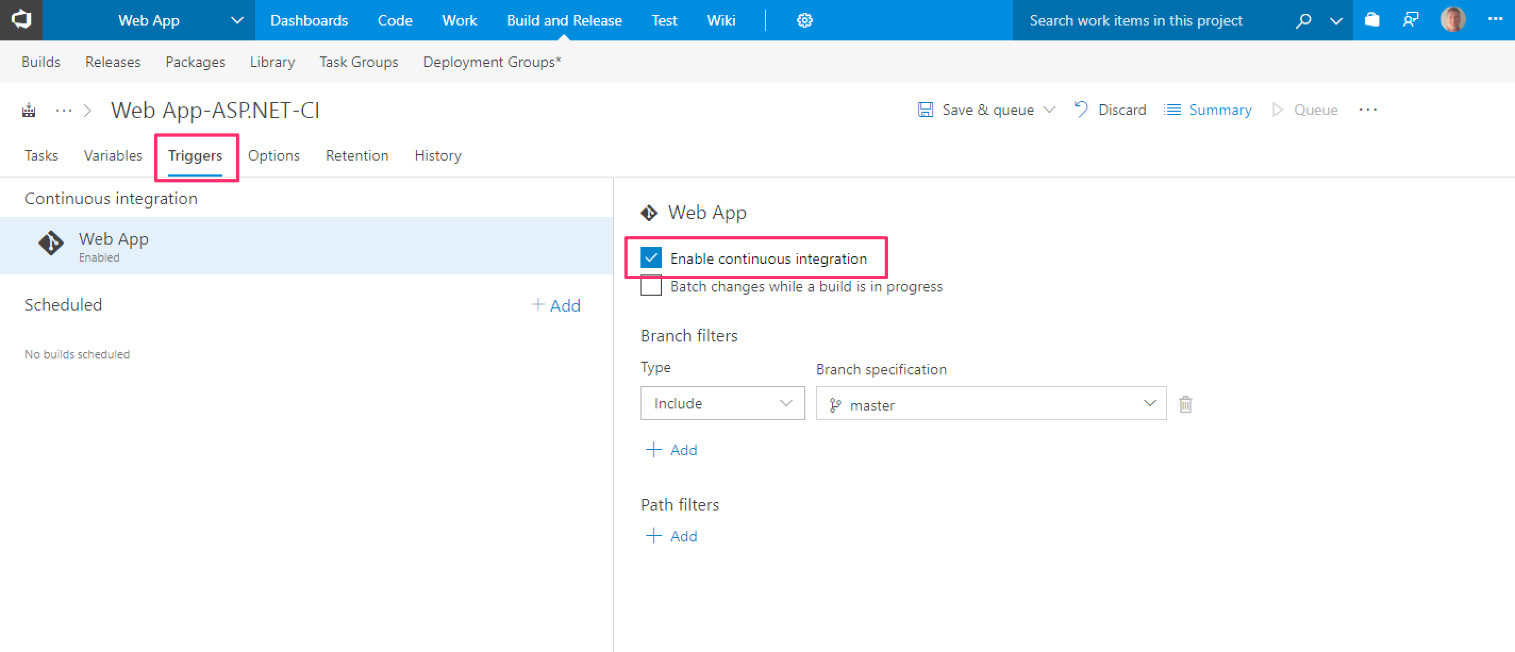The height and width of the screenshot is (652, 1515).
Task: Click the VSTS logo icon
Action: click(x=21, y=20)
